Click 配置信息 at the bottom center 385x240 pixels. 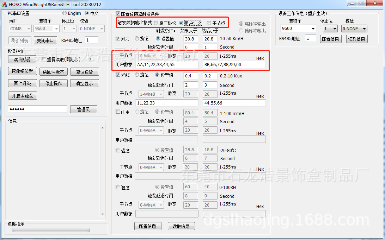[x=148, y=226]
